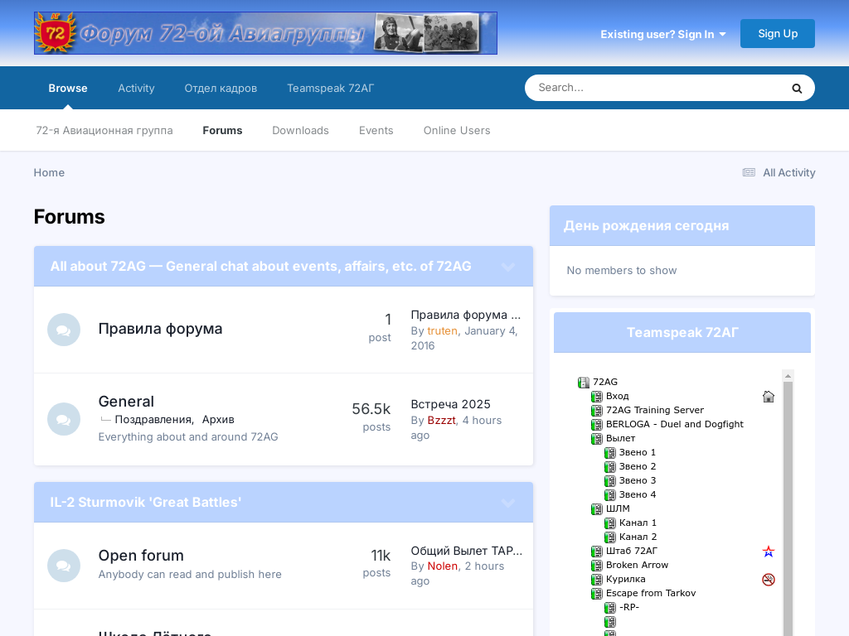Click into the Search input field
The width and height of the screenshot is (849, 636).
(x=655, y=88)
